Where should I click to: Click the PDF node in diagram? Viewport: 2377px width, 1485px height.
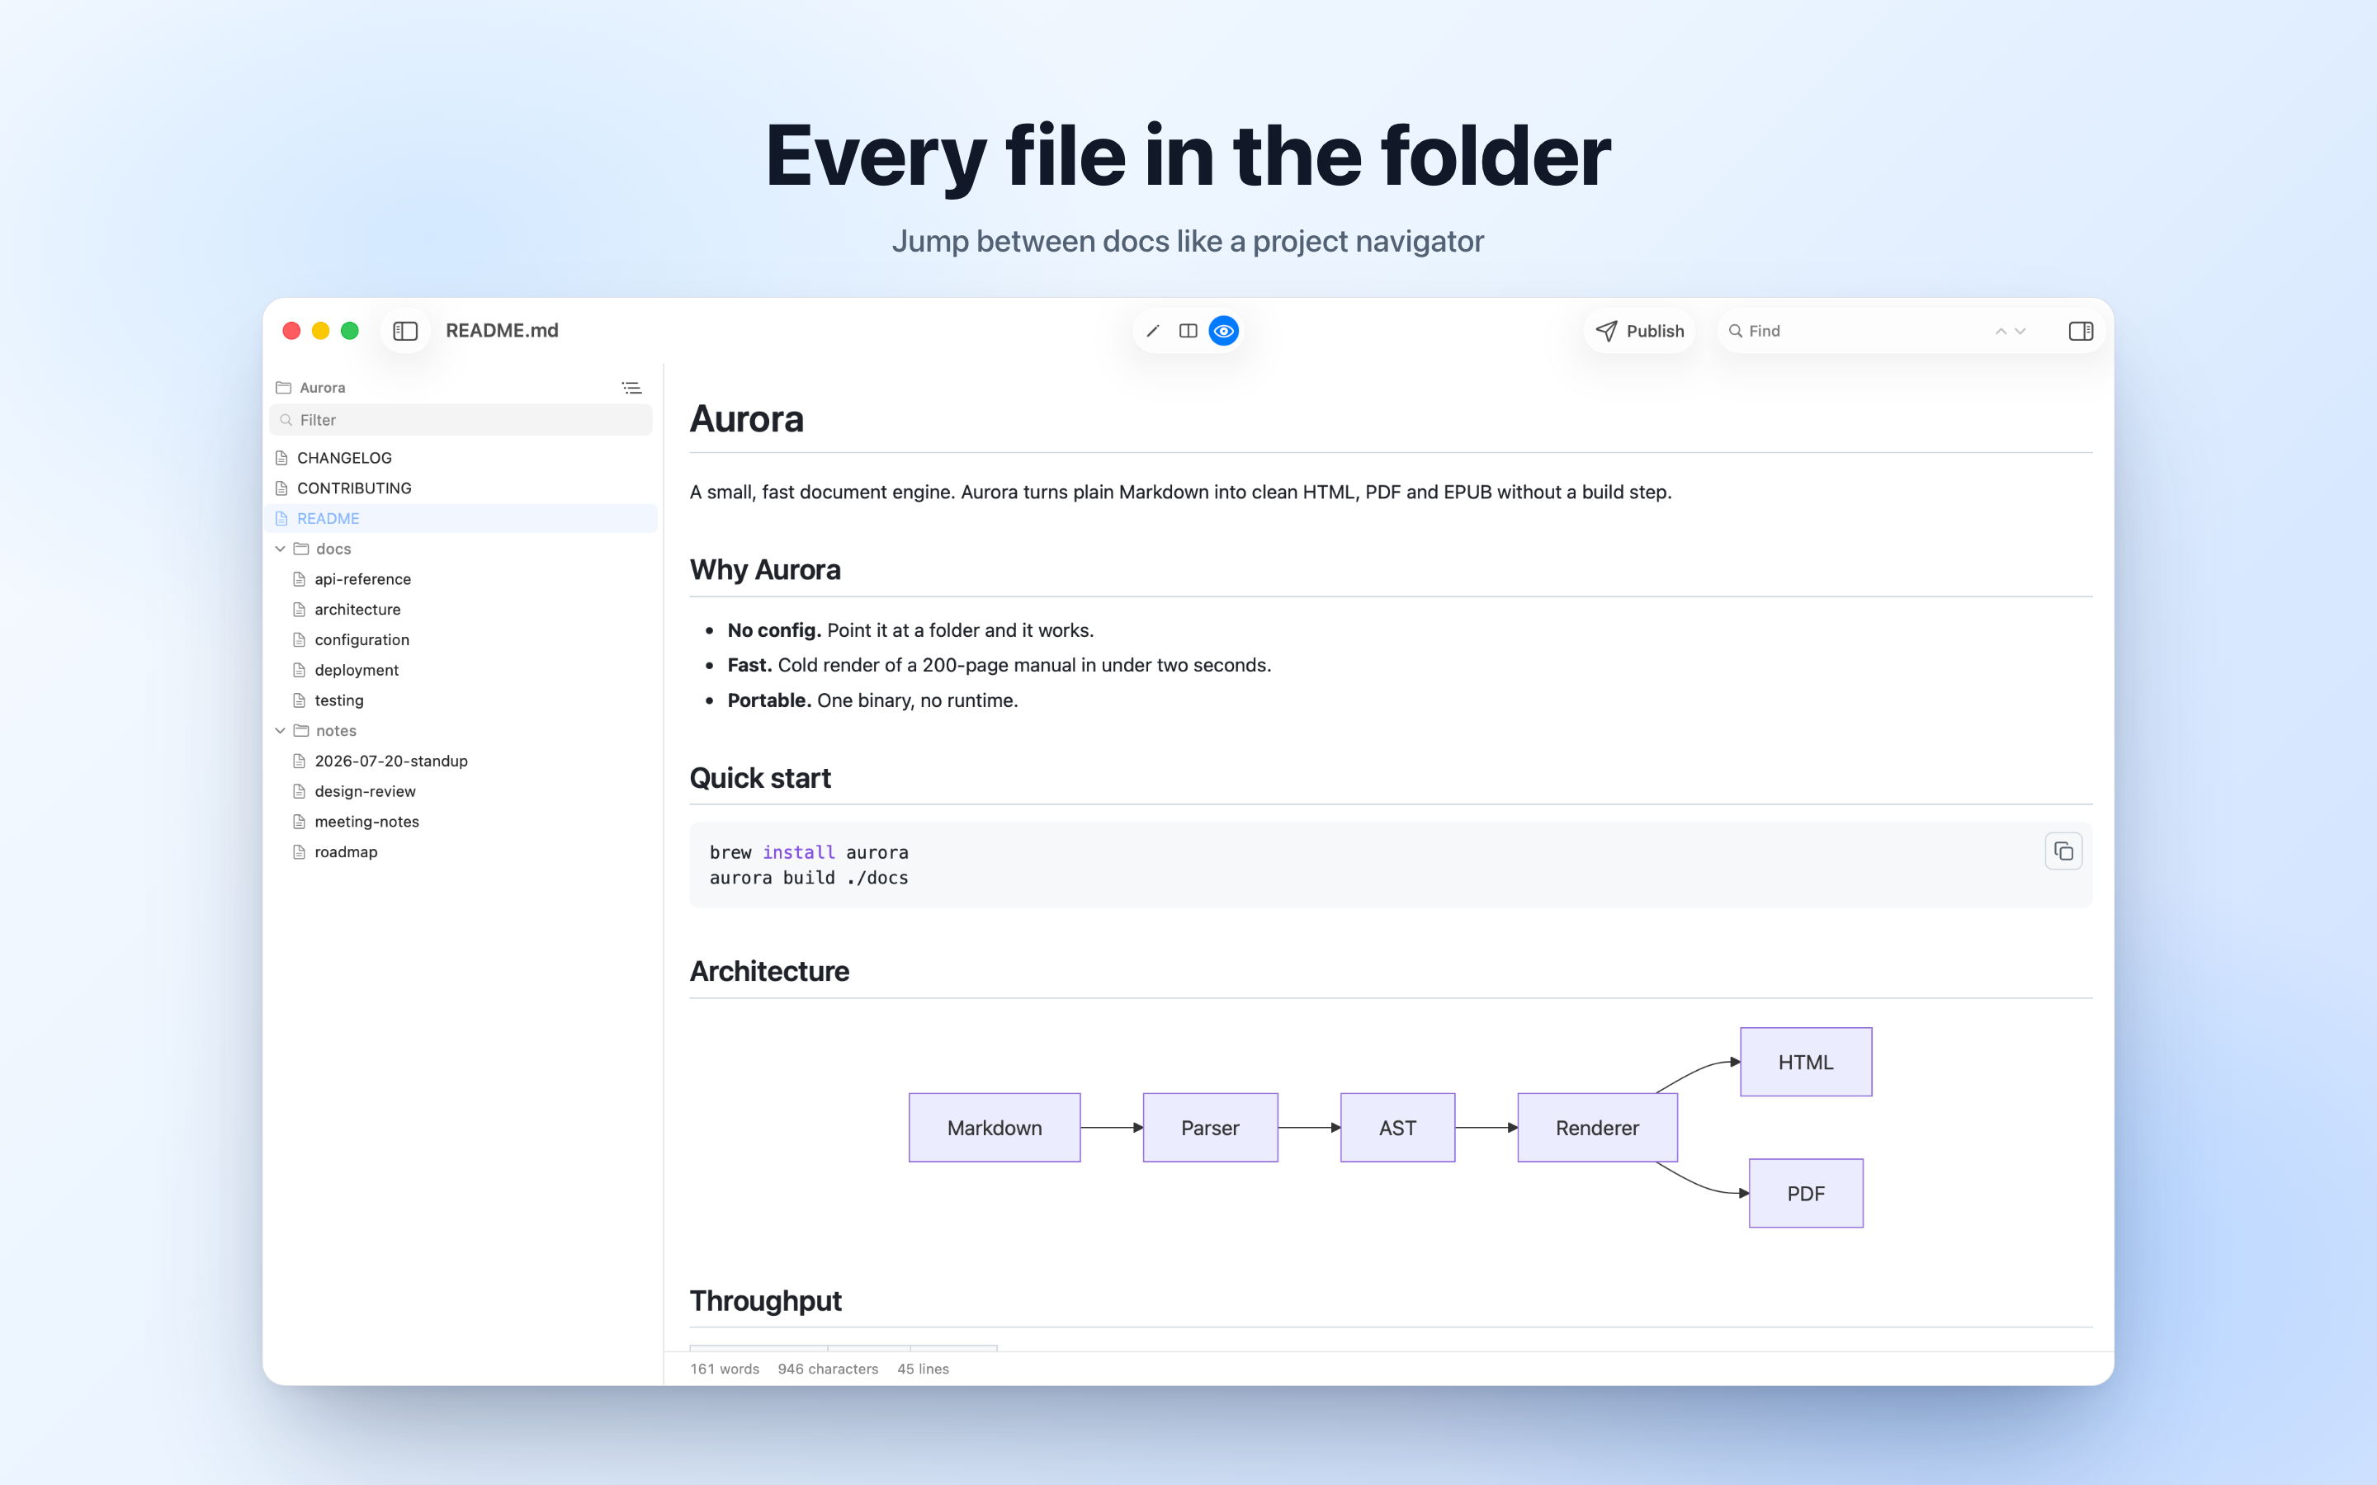pyautogui.click(x=1805, y=1193)
